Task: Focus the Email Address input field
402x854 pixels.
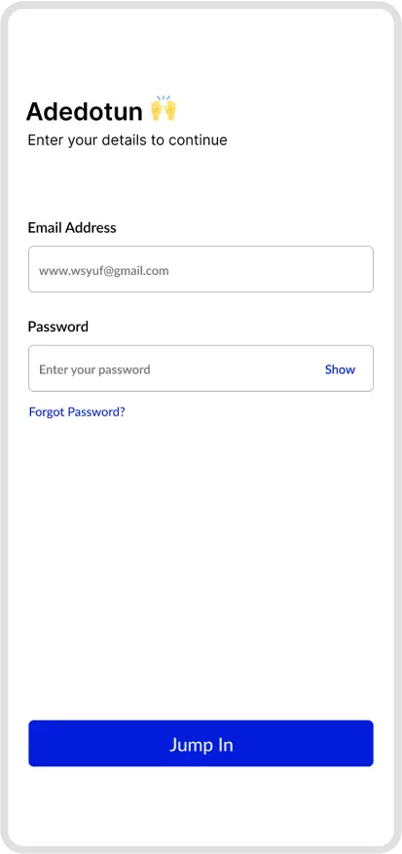Action: pyautogui.click(x=201, y=269)
